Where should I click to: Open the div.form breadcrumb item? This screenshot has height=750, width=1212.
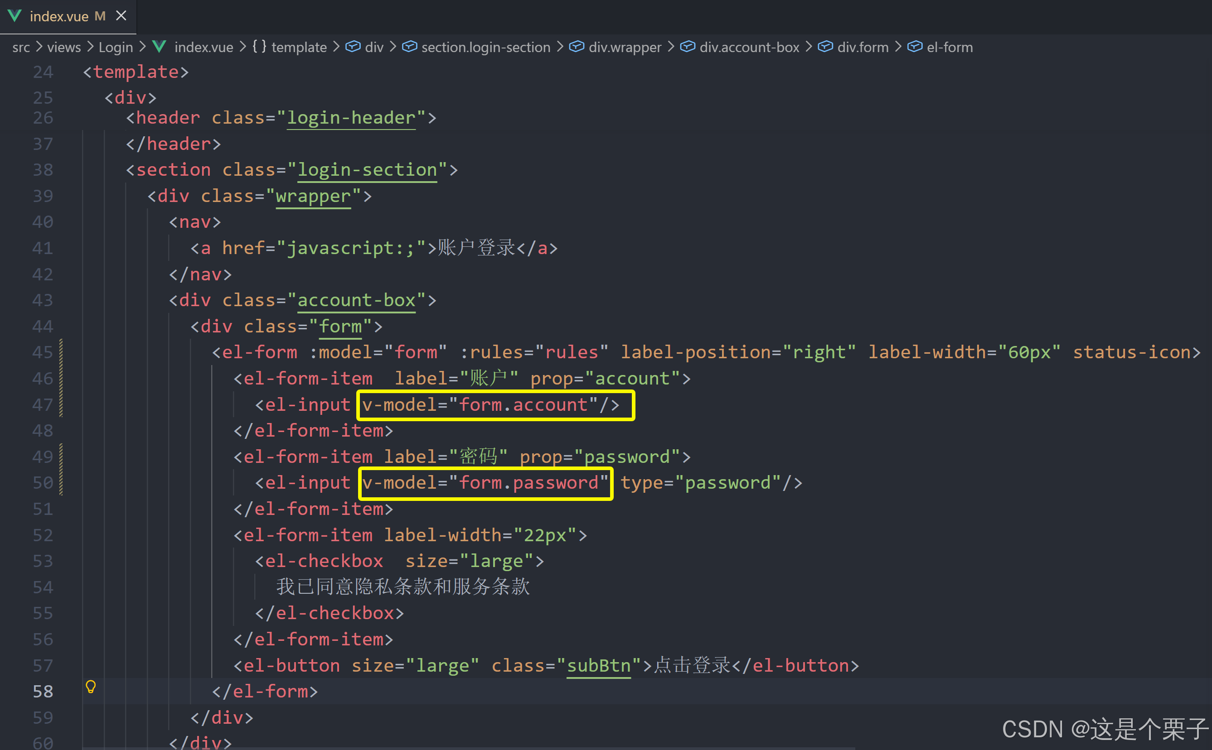863,47
